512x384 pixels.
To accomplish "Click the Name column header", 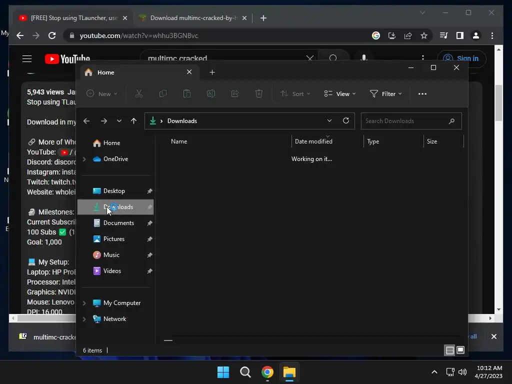I will click(x=179, y=141).
